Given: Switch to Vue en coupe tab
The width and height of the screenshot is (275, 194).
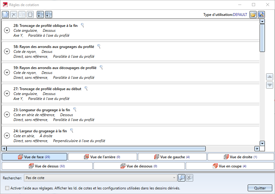Looking at the screenshot, I should click(230, 166).
